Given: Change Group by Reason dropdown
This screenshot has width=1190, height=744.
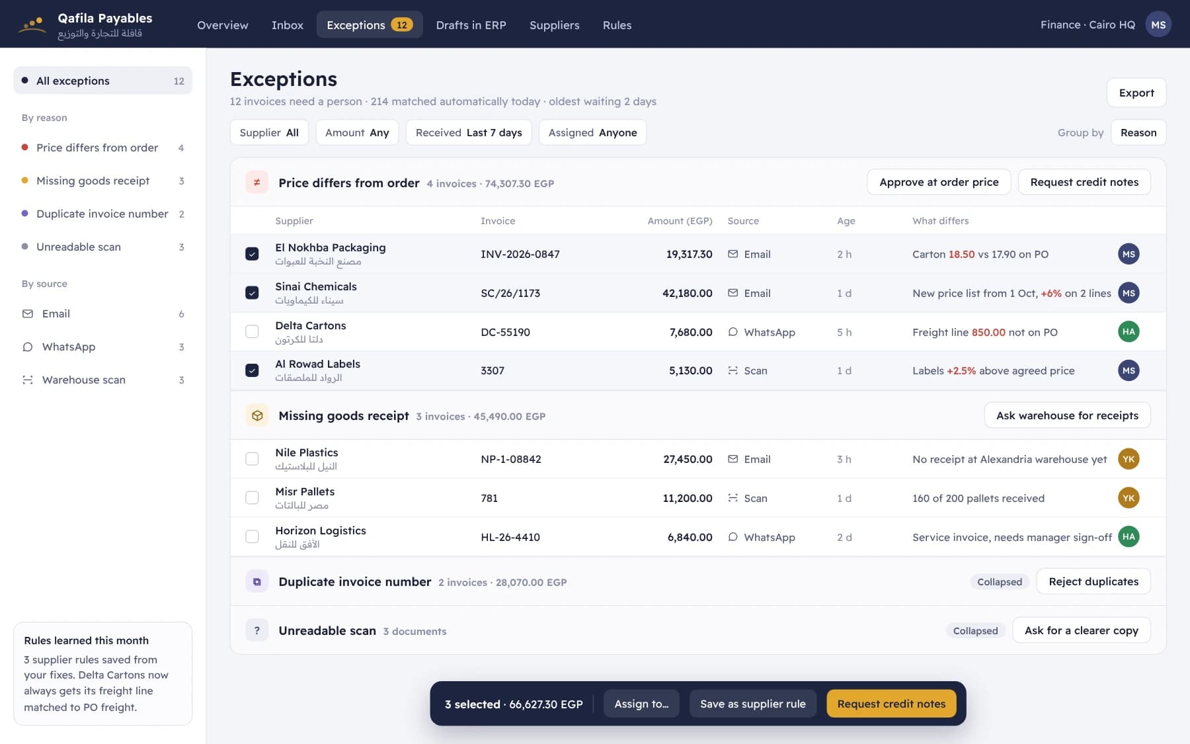Looking at the screenshot, I should click(1138, 132).
